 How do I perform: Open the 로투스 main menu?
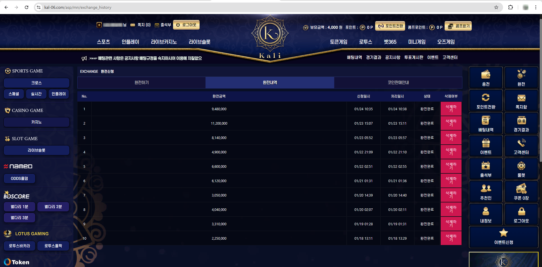pos(366,42)
